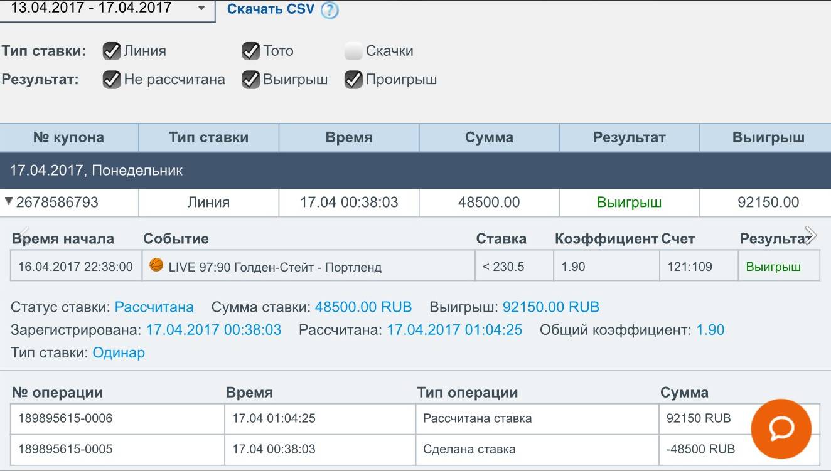Screen dimensions: 831x471
Task: Sort by № купона column header
Action: pos(69,137)
